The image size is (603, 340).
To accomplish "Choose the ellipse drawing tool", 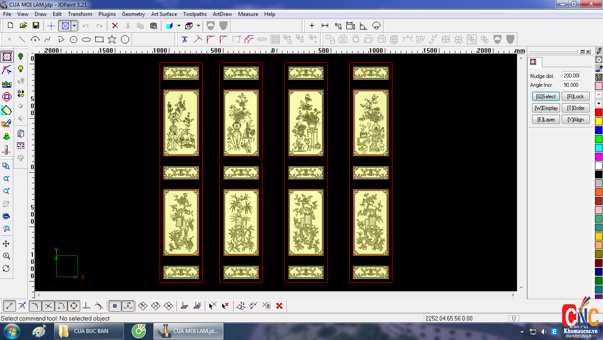I will pos(86,39).
